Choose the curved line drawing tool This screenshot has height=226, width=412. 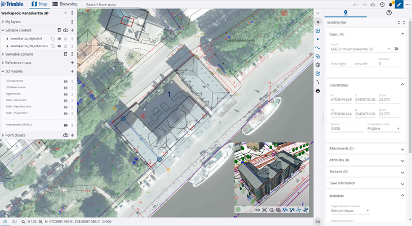click(318, 48)
